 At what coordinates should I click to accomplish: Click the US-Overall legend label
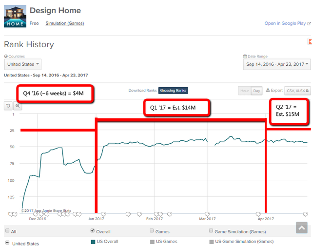107,242
